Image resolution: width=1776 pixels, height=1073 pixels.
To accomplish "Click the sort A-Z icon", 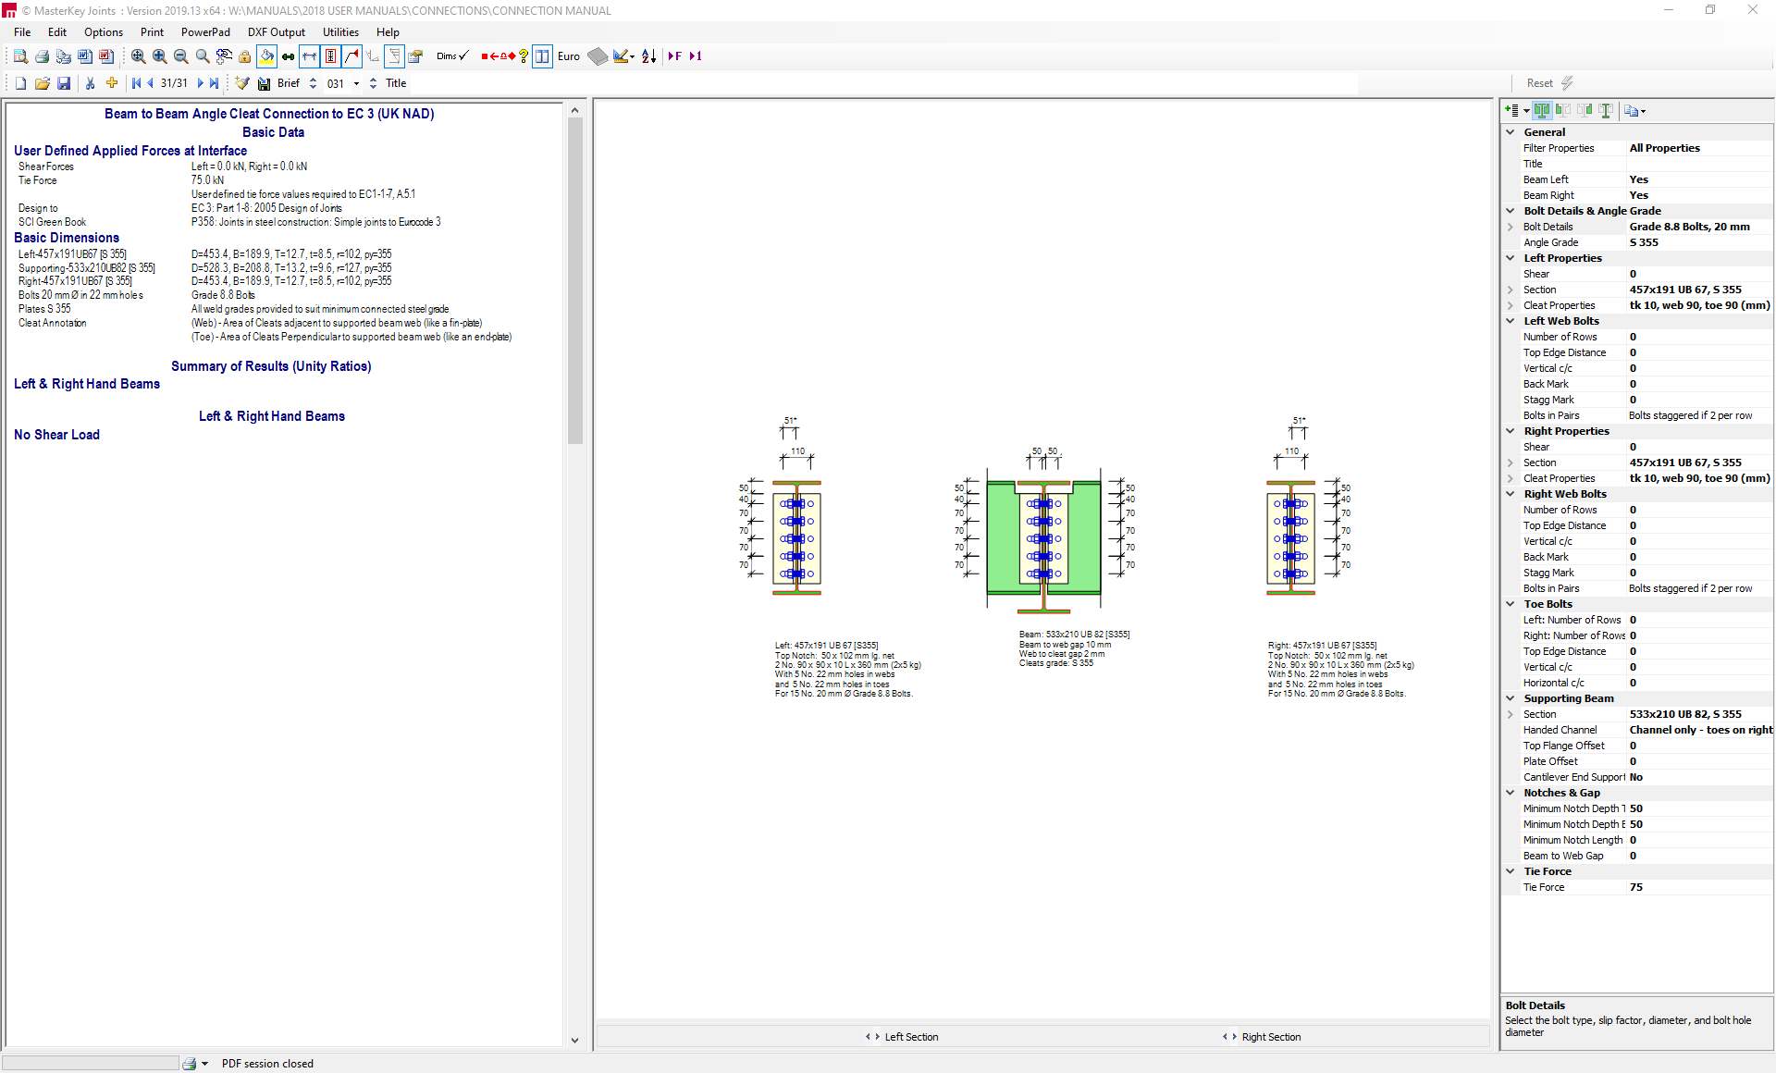I will (x=648, y=56).
